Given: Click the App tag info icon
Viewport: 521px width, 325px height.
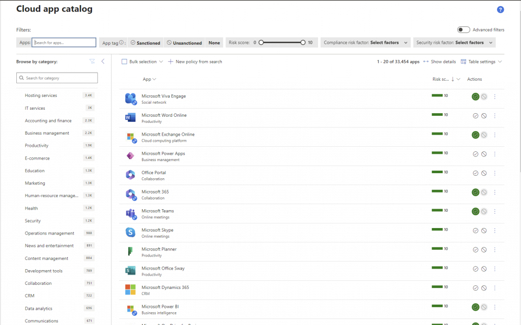Looking at the screenshot, I should [122, 43].
